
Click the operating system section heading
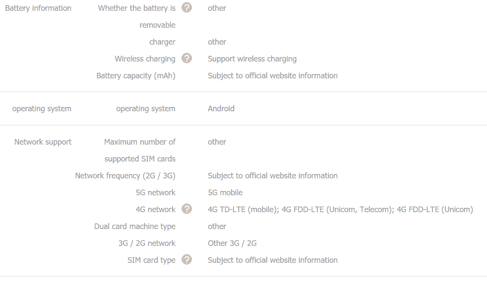[x=42, y=109]
